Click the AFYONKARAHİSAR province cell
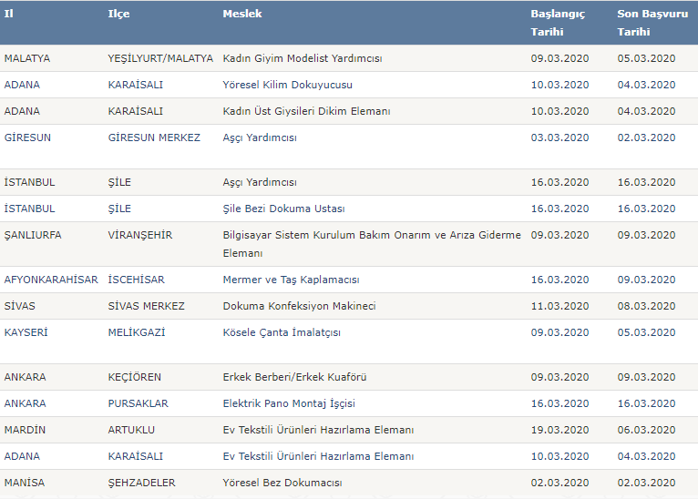698x499 pixels. pyautogui.click(x=51, y=280)
